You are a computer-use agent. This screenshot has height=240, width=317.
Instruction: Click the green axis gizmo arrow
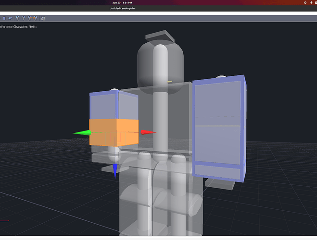point(82,132)
